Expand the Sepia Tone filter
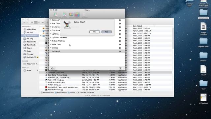 pos(51,44)
